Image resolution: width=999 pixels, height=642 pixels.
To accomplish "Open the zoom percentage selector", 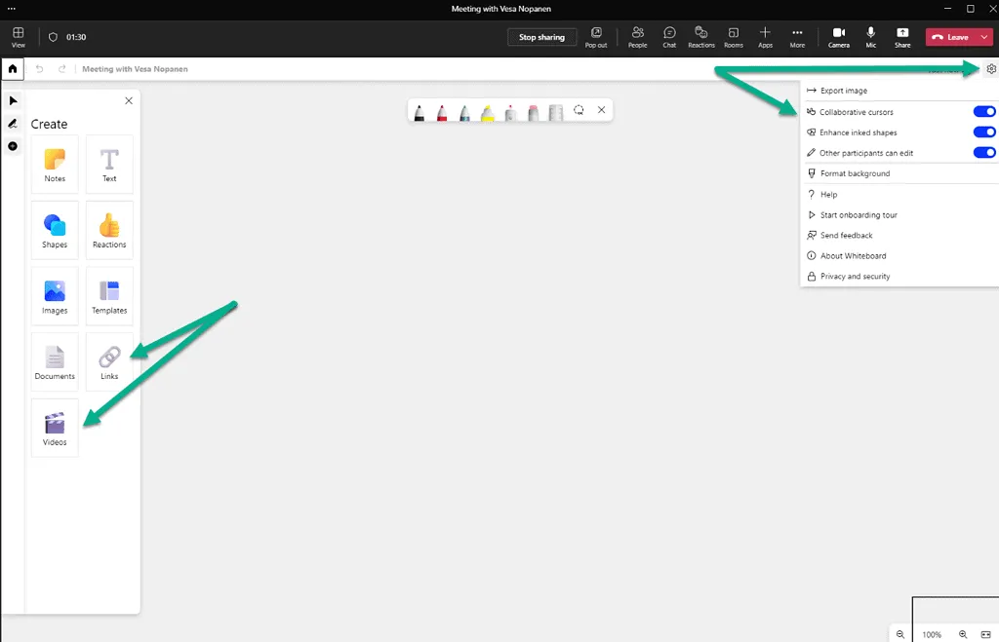I will [x=931, y=633].
